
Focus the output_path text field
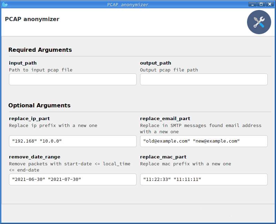[204, 79]
